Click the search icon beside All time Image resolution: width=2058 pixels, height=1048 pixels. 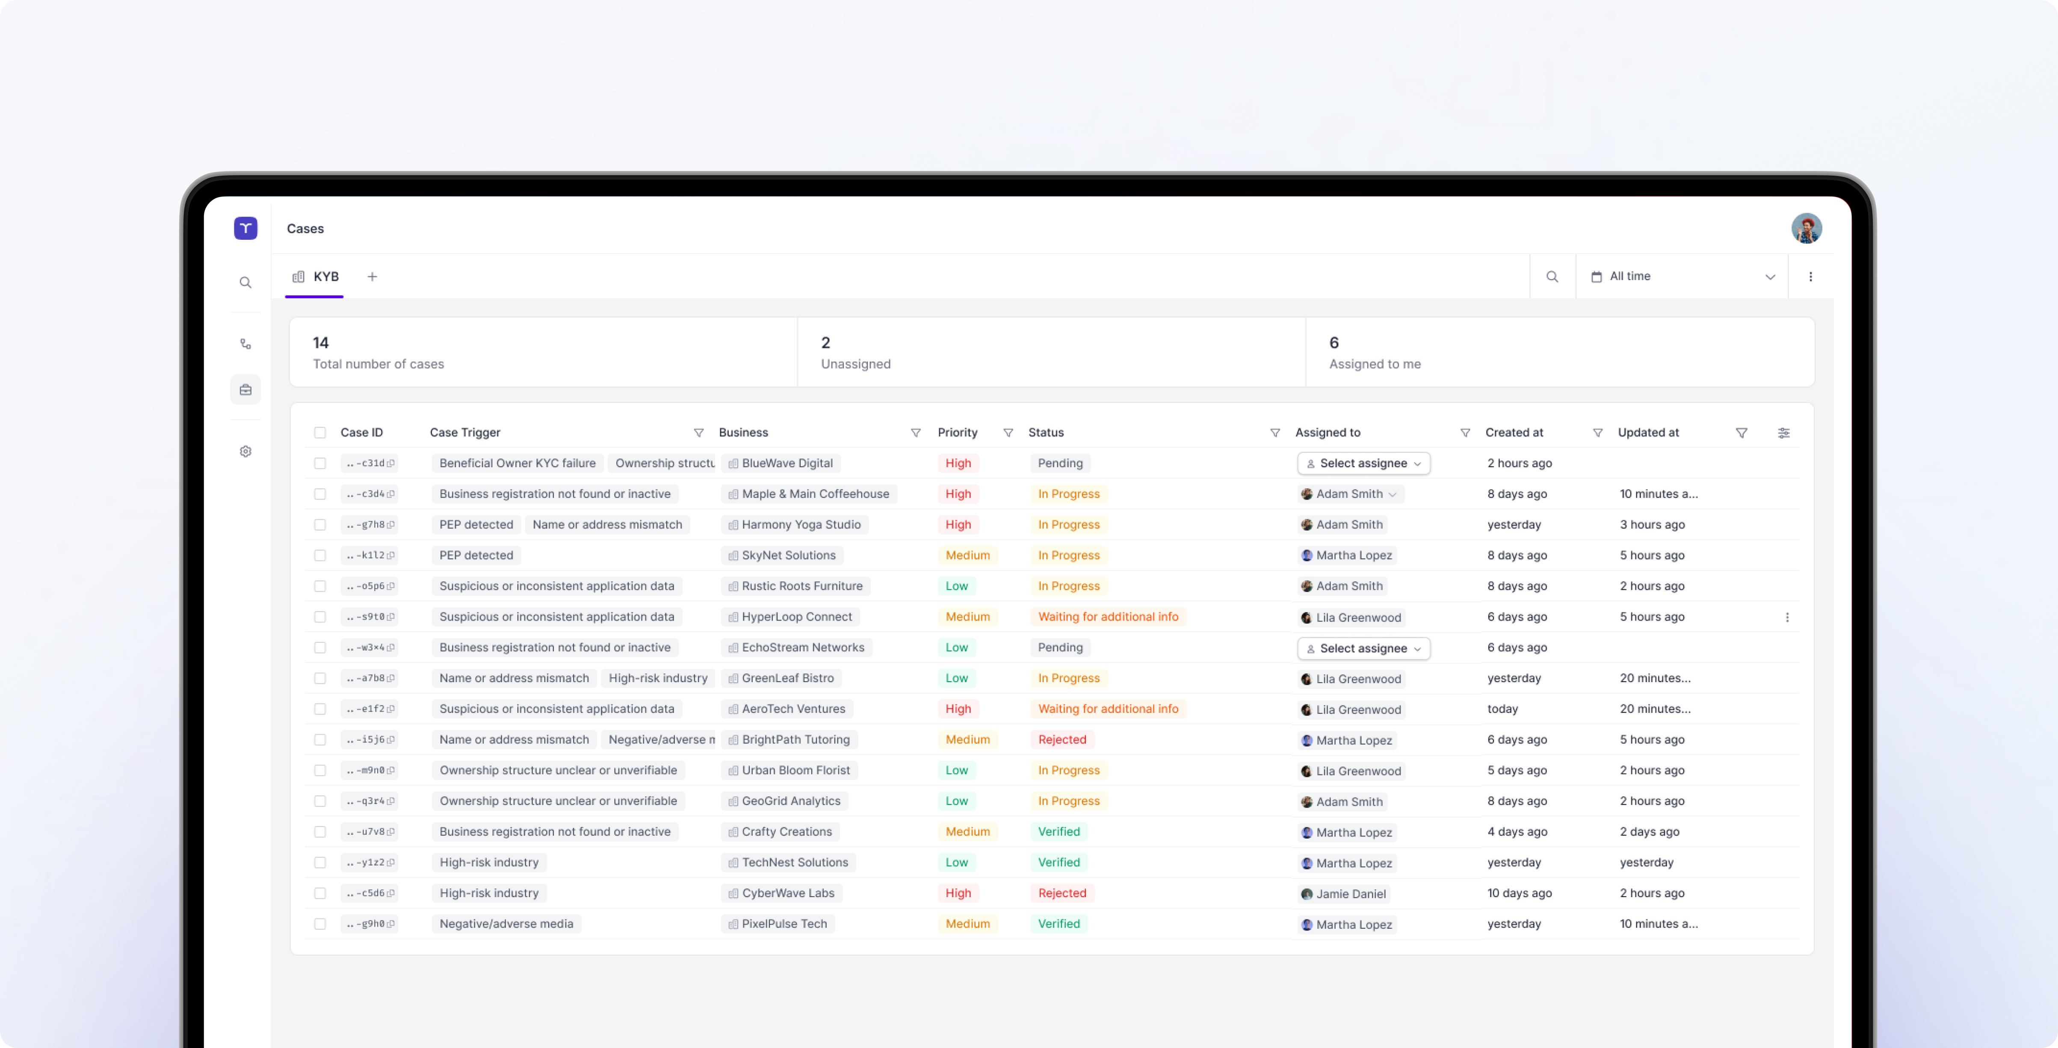1552,276
